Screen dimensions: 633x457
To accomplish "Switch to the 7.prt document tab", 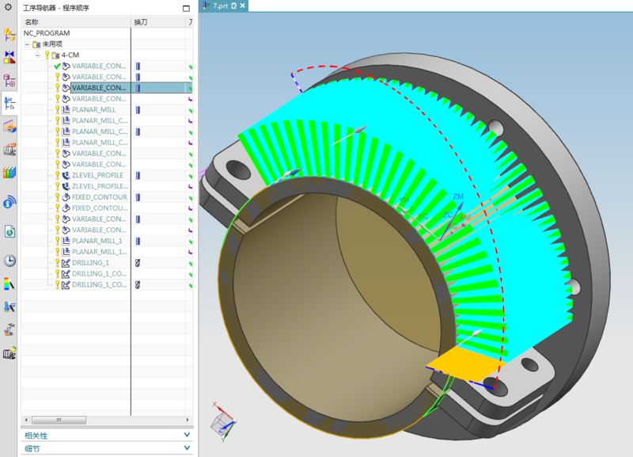I will [x=221, y=6].
